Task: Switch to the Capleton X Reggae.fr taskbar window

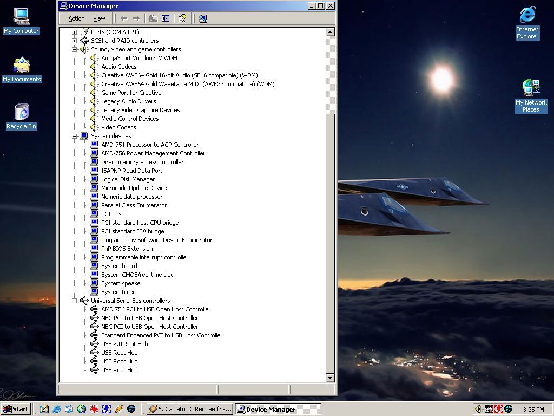Action: [190, 409]
